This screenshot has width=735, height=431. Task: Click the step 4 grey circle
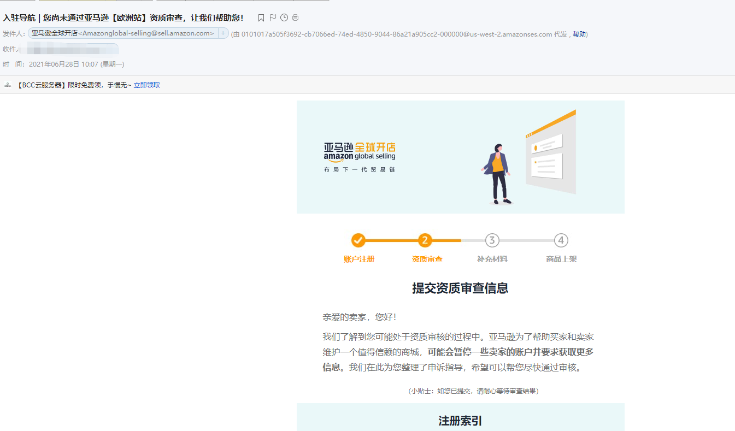coord(561,240)
